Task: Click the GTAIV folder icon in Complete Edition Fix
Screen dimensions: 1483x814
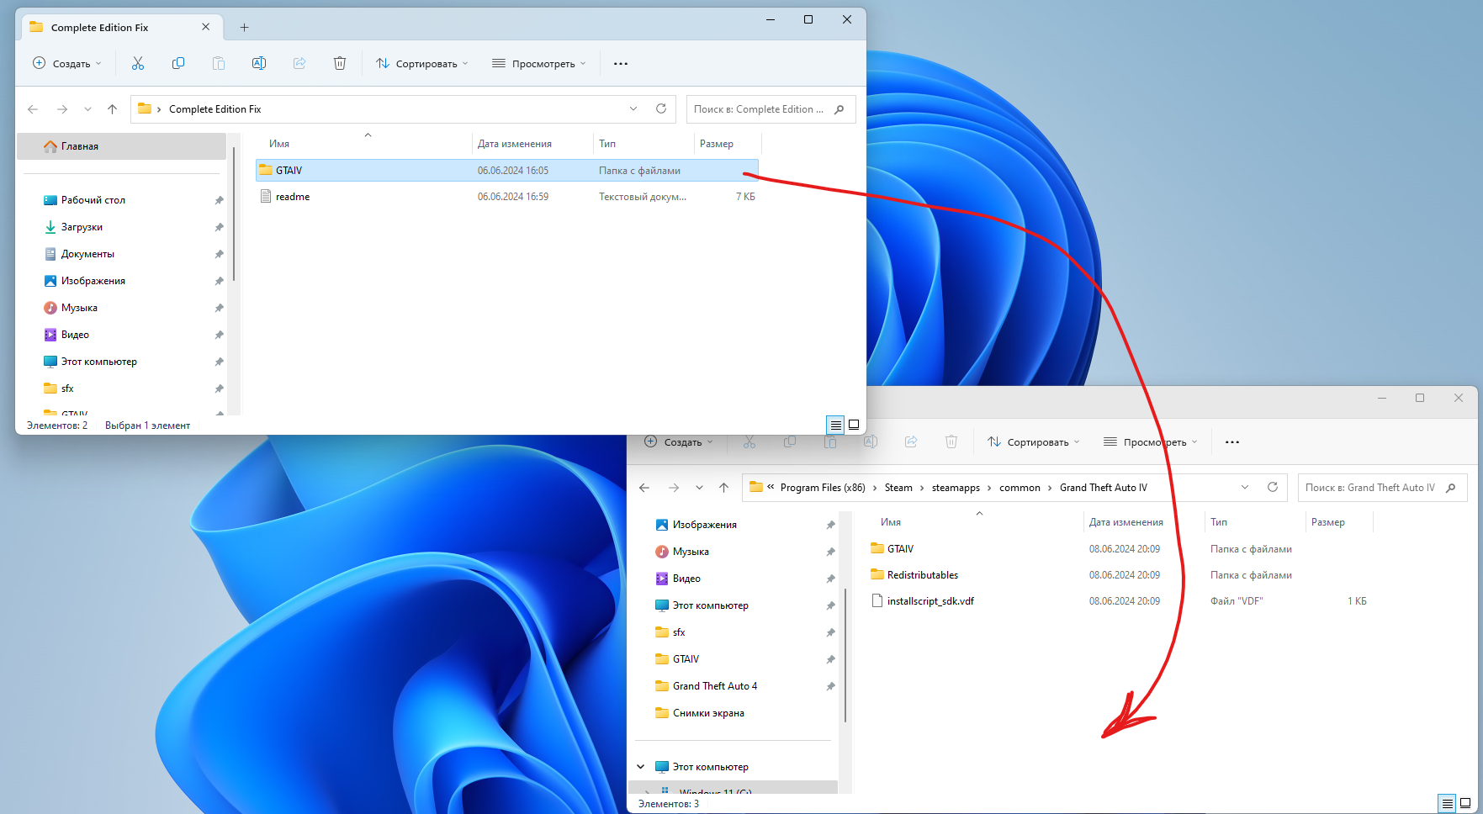Action: pos(266,170)
